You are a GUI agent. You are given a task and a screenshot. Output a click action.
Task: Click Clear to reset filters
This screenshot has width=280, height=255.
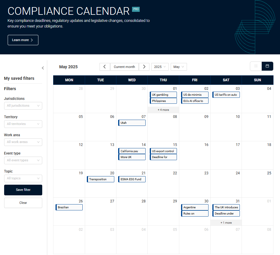coord(23,203)
